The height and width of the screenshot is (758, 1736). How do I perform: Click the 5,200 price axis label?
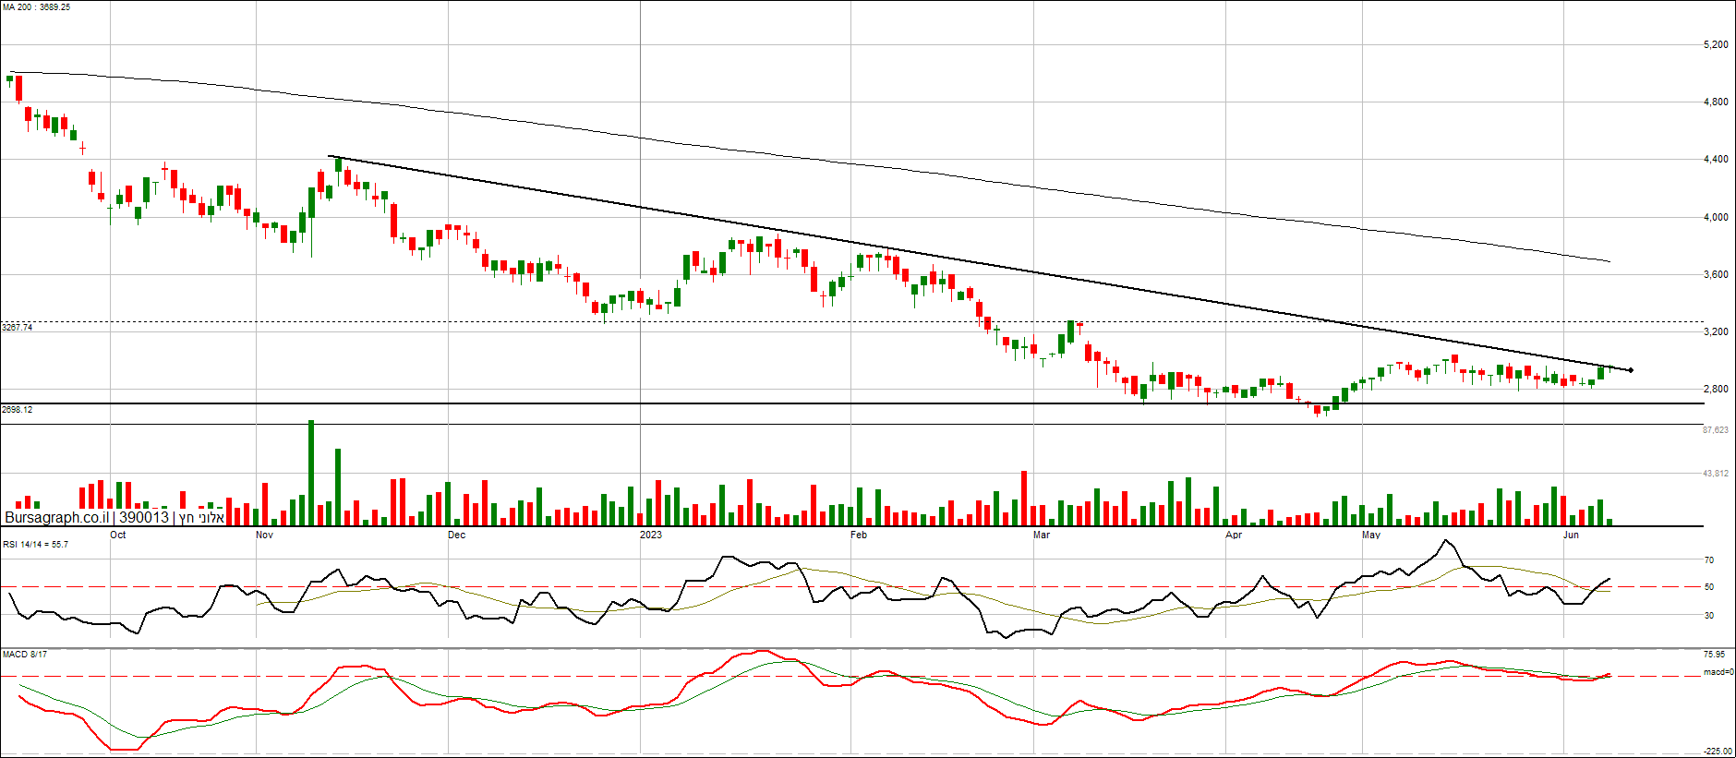point(1716,44)
